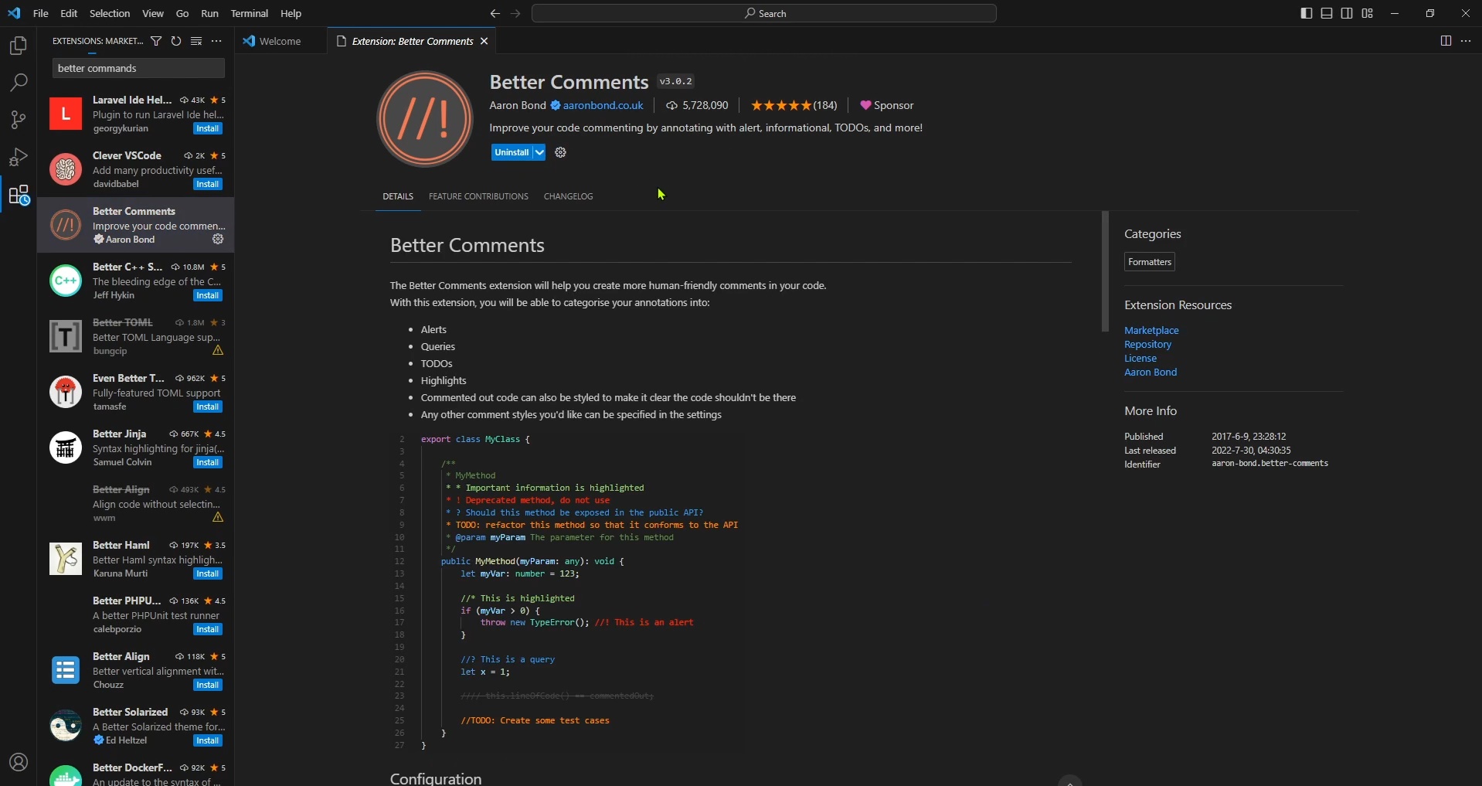Install the Clever VSCode extension
1482x786 pixels.
208,185
